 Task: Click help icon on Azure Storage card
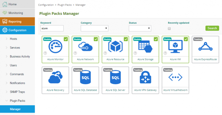135,53
